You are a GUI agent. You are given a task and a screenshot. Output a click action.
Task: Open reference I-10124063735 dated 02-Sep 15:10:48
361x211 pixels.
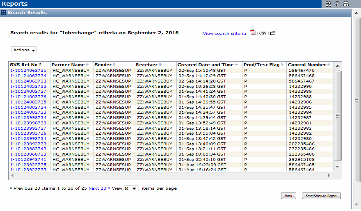[x=28, y=71]
